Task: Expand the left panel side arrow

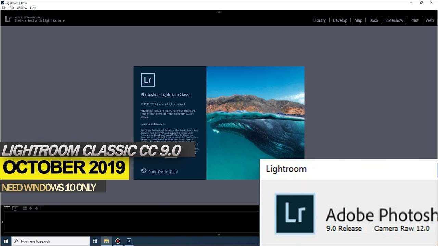Action: click(2, 222)
